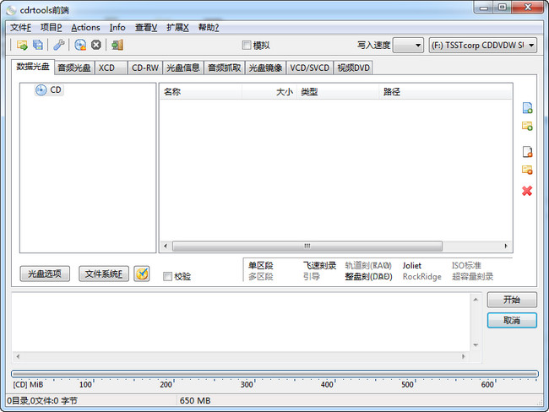The image size is (549, 412).
Task: Click the disc capacity progress bar
Action: [x=274, y=374]
